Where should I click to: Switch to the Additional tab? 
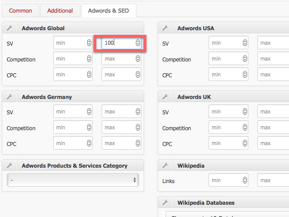60,11
